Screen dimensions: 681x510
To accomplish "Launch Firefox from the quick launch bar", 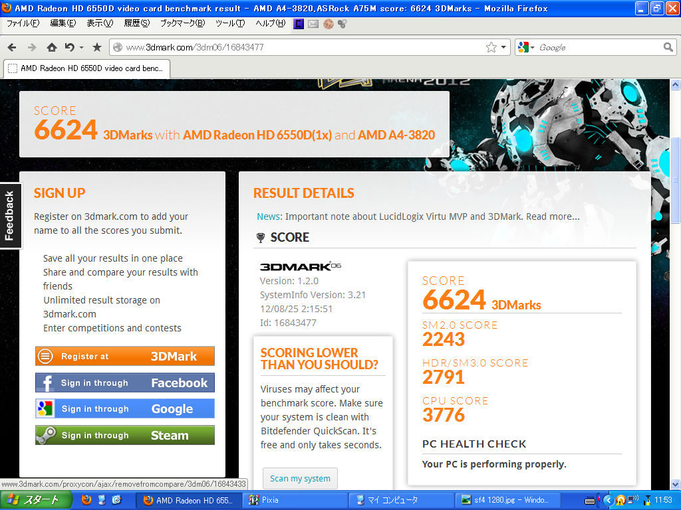I will tap(86, 500).
